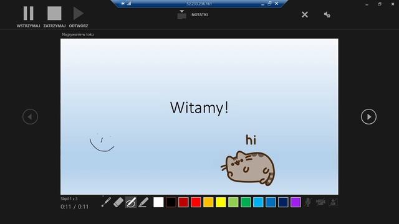Viewport: 399px width, 224px height.
Task: Close the remote desktop connection bar
Action: pos(277,4)
